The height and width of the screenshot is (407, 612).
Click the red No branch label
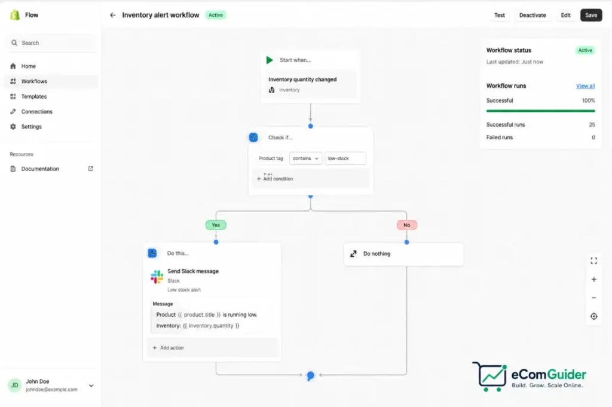(406, 225)
